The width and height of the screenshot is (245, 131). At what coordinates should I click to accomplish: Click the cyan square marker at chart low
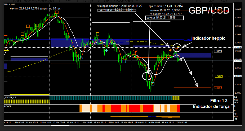coord(153,84)
